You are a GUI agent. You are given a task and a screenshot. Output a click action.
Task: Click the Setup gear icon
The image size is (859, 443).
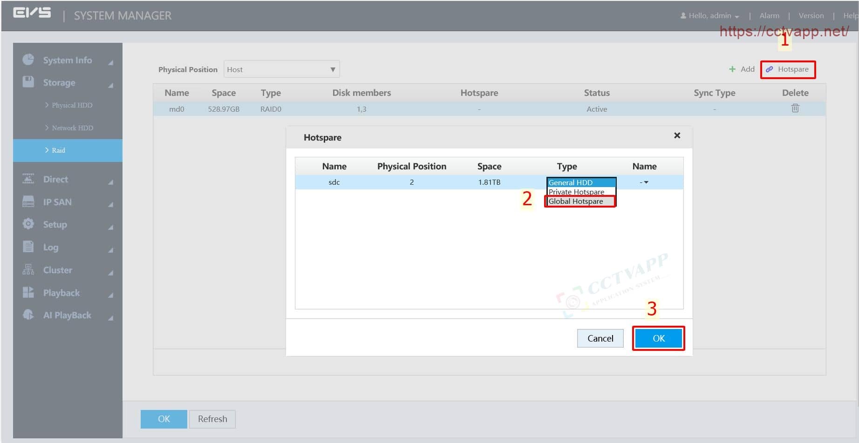28,224
